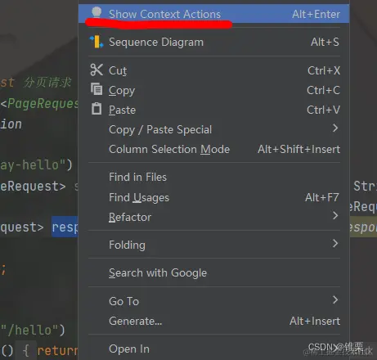
Task: Expand the Copy / Paste Special submenu arrow
Action: [x=335, y=128]
